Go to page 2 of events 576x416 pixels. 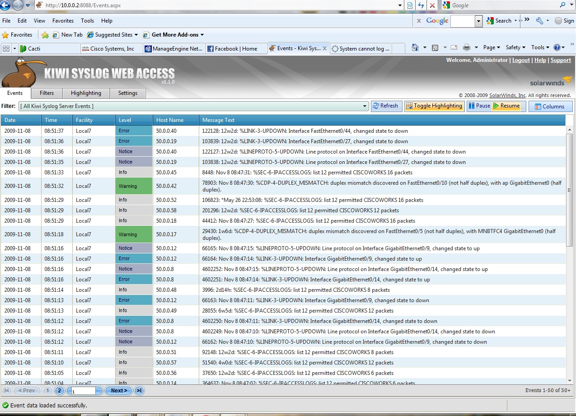pos(59,390)
